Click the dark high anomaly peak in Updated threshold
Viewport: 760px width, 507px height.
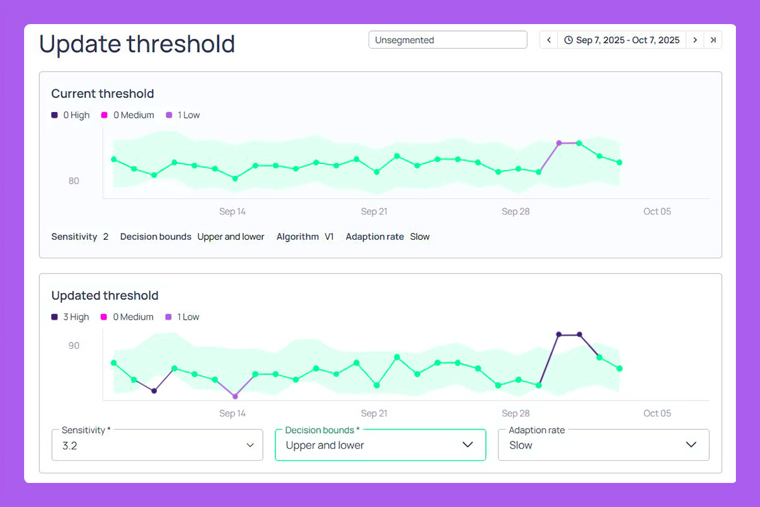[559, 334]
